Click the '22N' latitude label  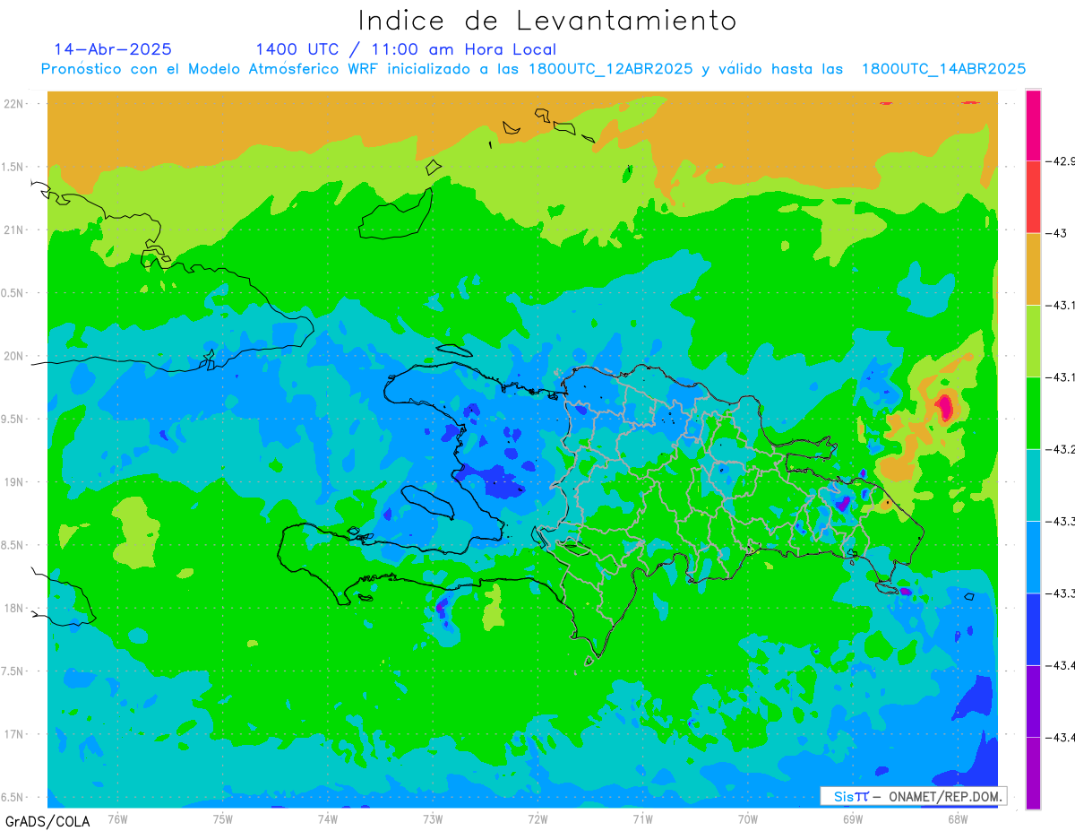click(13, 104)
